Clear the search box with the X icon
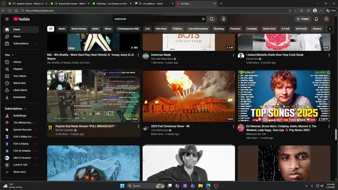 [203, 19]
